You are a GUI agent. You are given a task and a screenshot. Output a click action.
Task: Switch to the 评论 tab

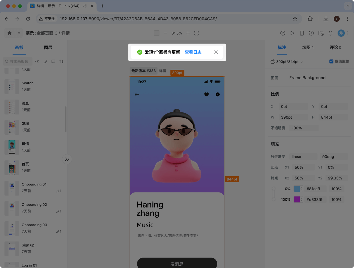(335, 47)
